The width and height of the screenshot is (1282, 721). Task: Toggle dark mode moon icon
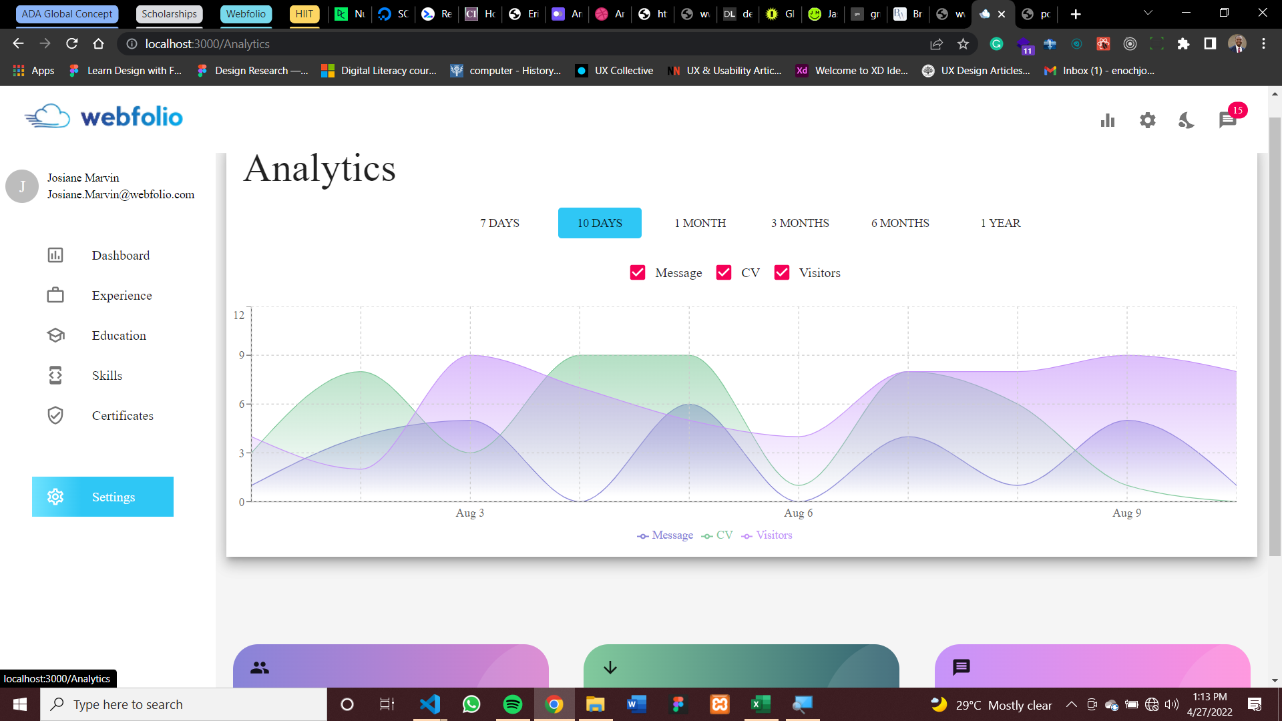pos(1187,120)
